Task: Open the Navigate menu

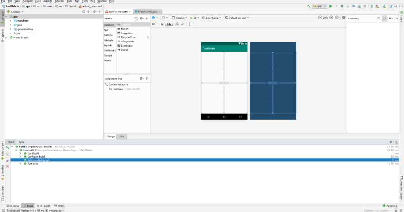Action: pos(27,1)
